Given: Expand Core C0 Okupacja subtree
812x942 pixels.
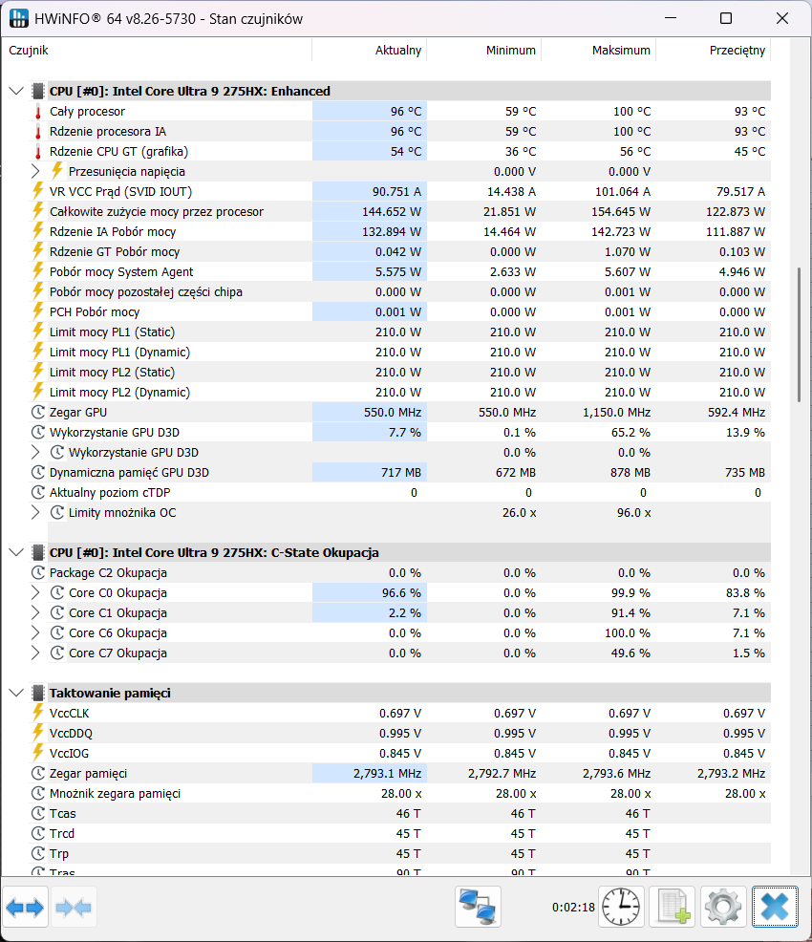Looking at the screenshot, I should 35,593.
